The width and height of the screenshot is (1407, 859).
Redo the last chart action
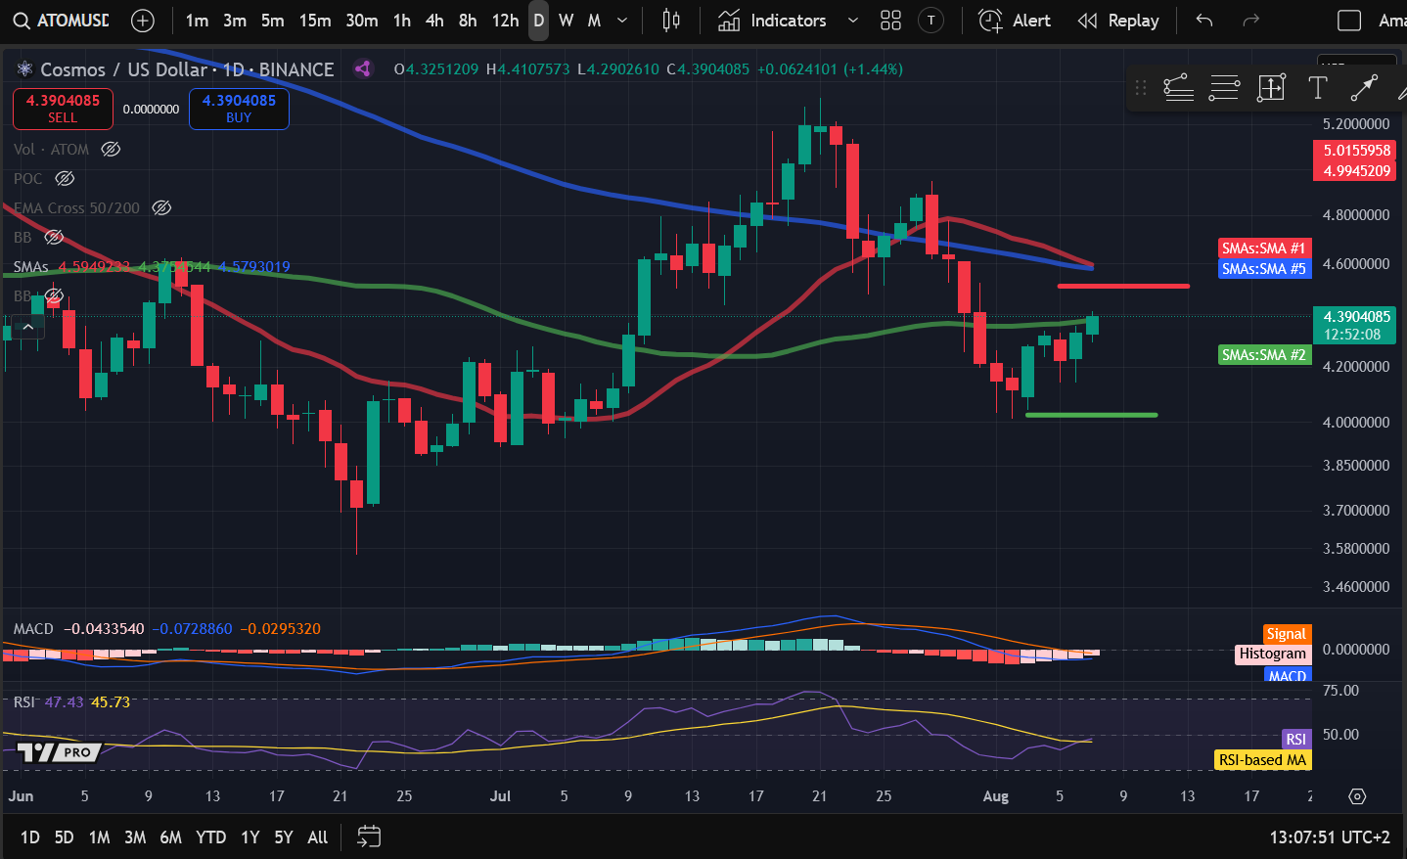point(1250,21)
